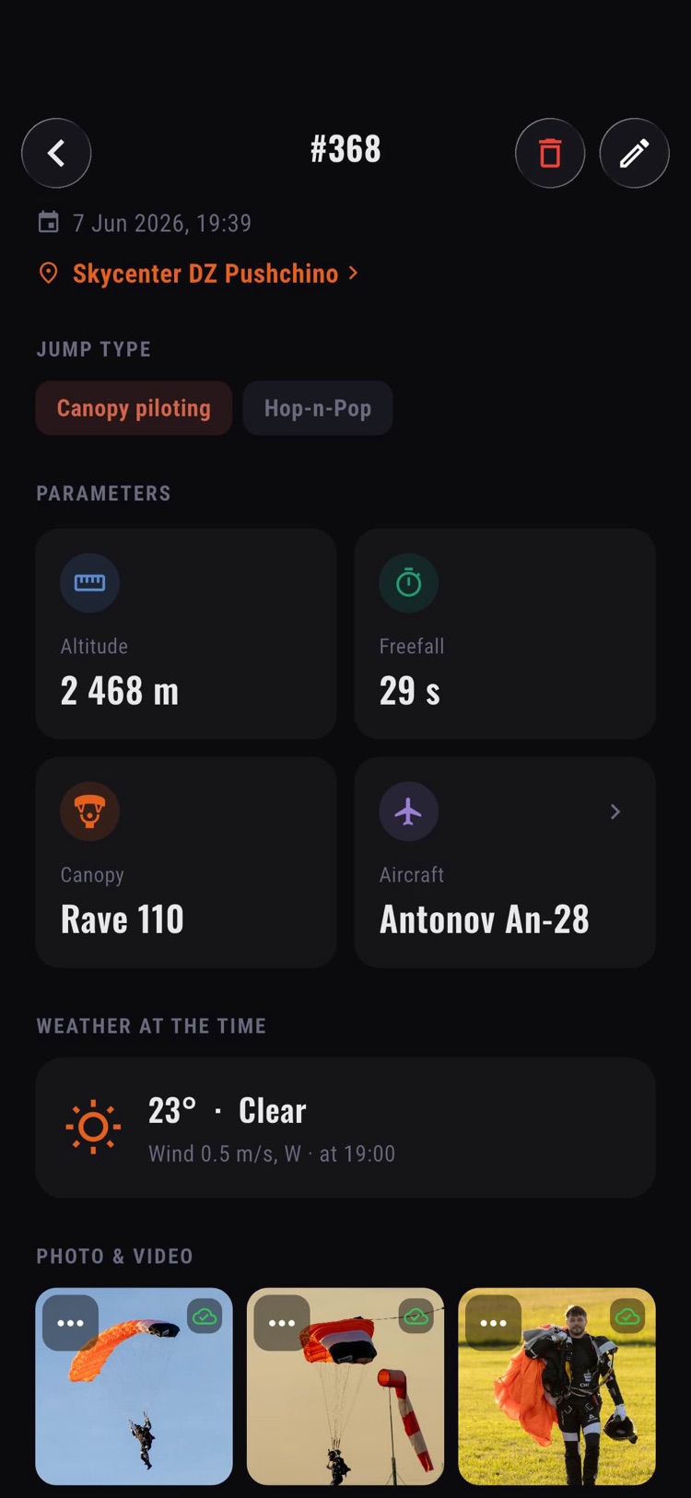Select the Hop-n-Pop jump type chip
This screenshot has height=1498, width=691.
click(318, 408)
